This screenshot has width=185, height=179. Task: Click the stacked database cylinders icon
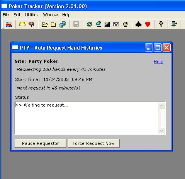pyautogui.click(x=63, y=24)
